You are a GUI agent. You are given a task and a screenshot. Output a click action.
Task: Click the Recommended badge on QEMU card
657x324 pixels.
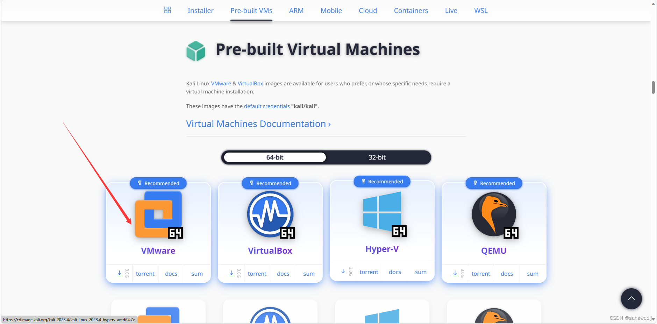coord(494,183)
